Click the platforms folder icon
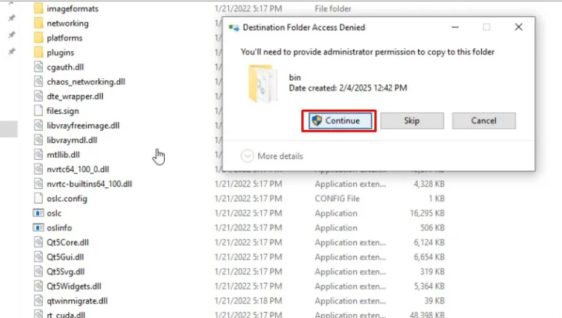Image resolution: width=562 pixels, height=318 pixels. click(38, 38)
